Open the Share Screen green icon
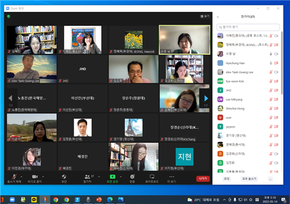The image size is (290, 204). 113,176
